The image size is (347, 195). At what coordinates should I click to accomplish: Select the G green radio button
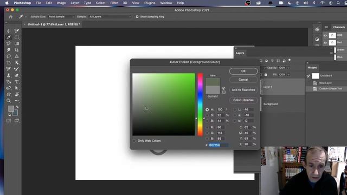[x=207, y=133]
